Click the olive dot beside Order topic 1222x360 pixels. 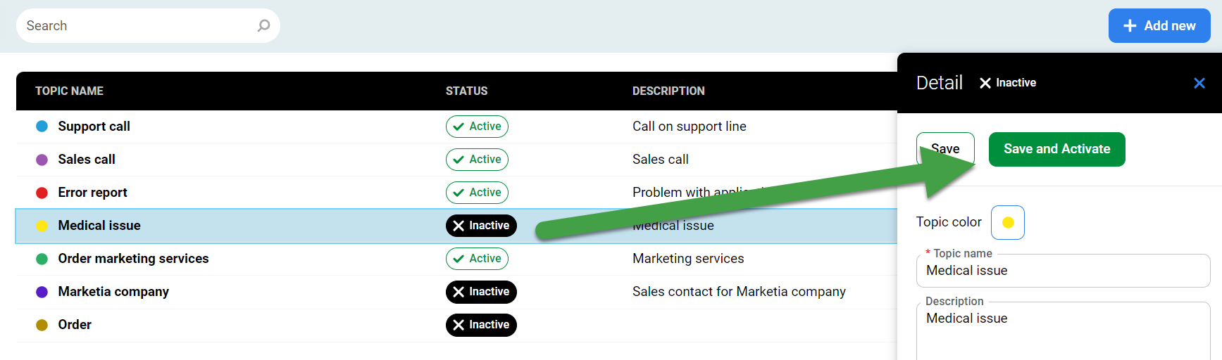(42, 325)
